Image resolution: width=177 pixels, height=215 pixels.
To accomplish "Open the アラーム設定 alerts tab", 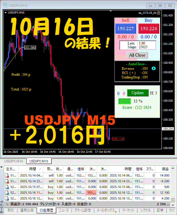I will tap(82, 210).
